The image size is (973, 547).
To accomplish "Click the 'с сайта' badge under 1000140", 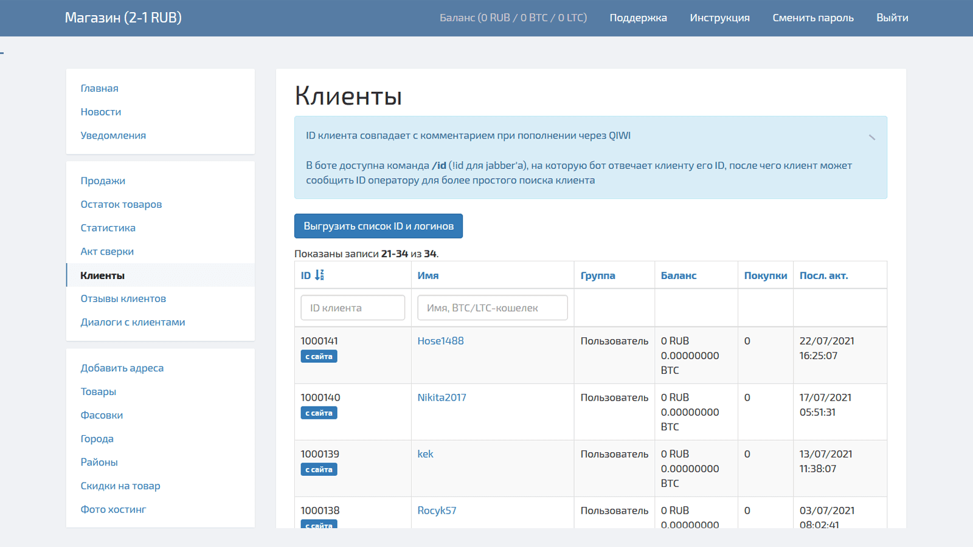I will pos(319,413).
